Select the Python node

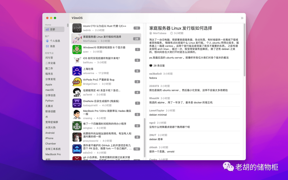(x=49, y=101)
